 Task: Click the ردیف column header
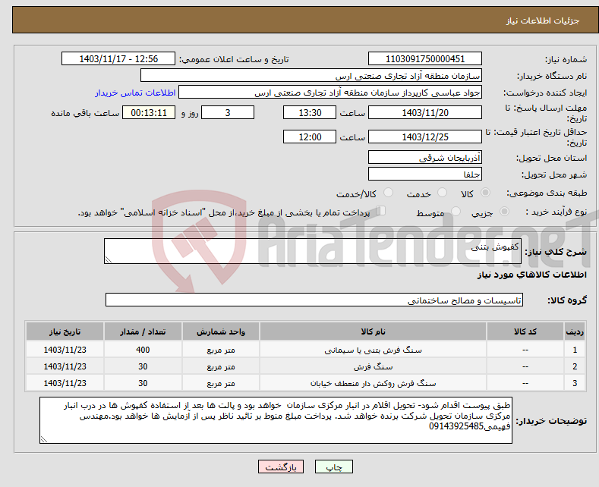(x=575, y=331)
